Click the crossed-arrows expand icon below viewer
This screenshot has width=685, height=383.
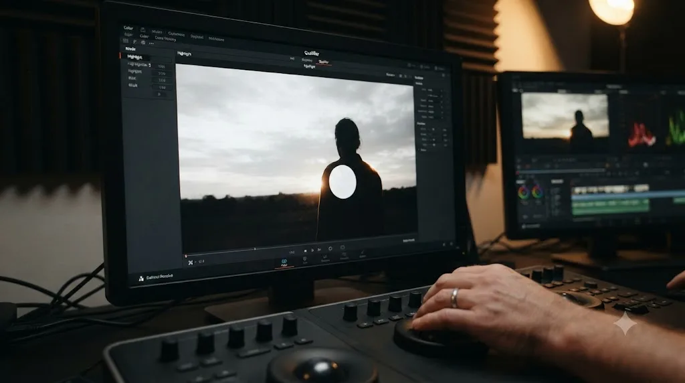point(191,262)
